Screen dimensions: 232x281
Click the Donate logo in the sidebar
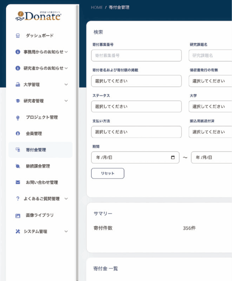click(x=38, y=16)
